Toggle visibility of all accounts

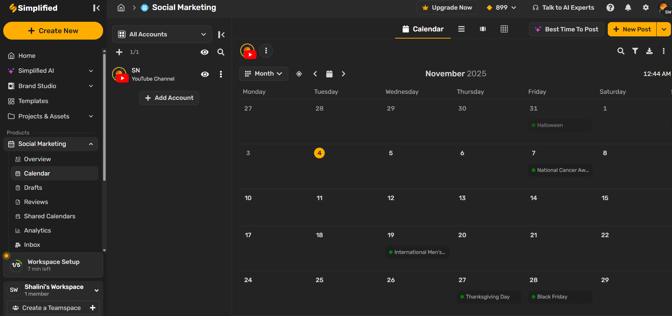pos(204,52)
